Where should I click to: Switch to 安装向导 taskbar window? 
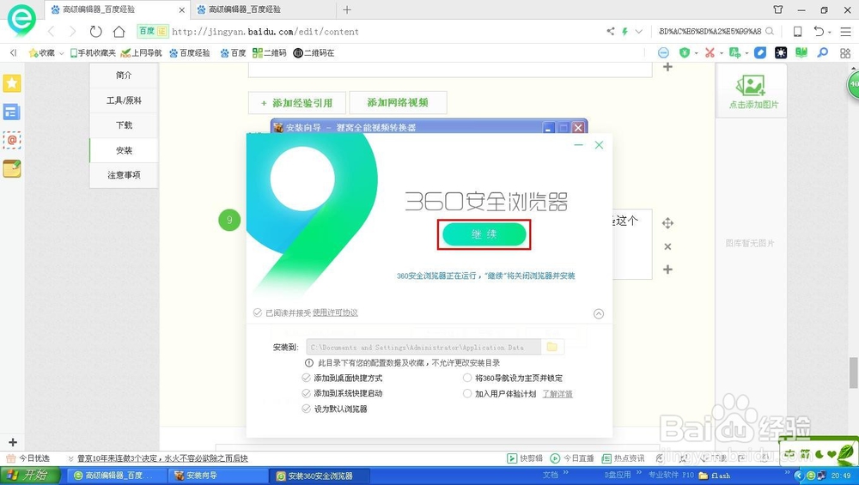point(218,476)
